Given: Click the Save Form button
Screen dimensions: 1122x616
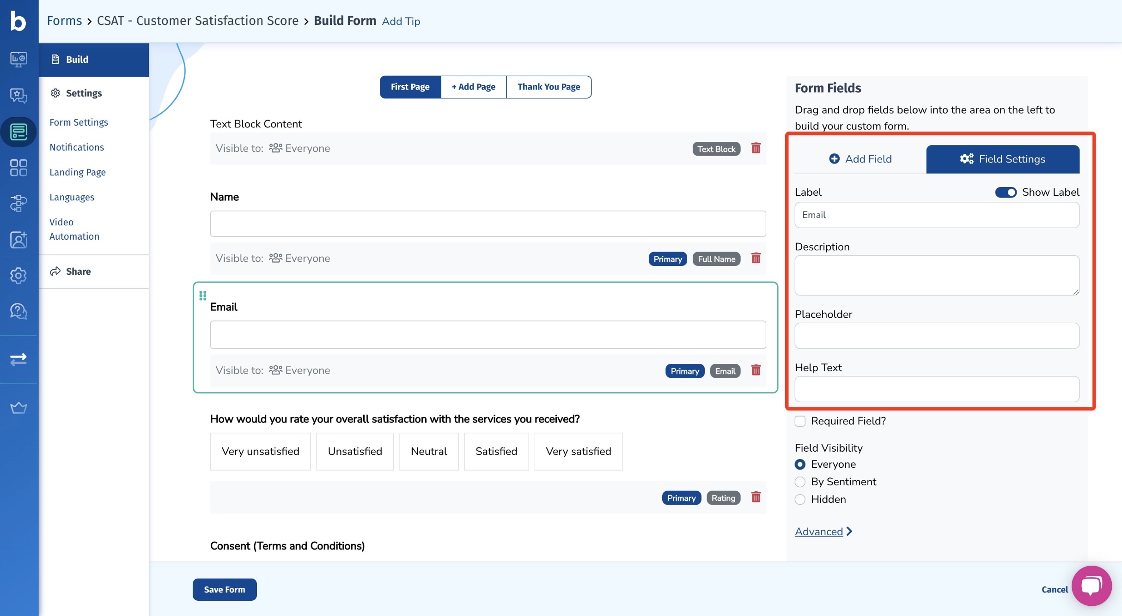Looking at the screenshot, I should pyautogui.click(x=224, y=590).
